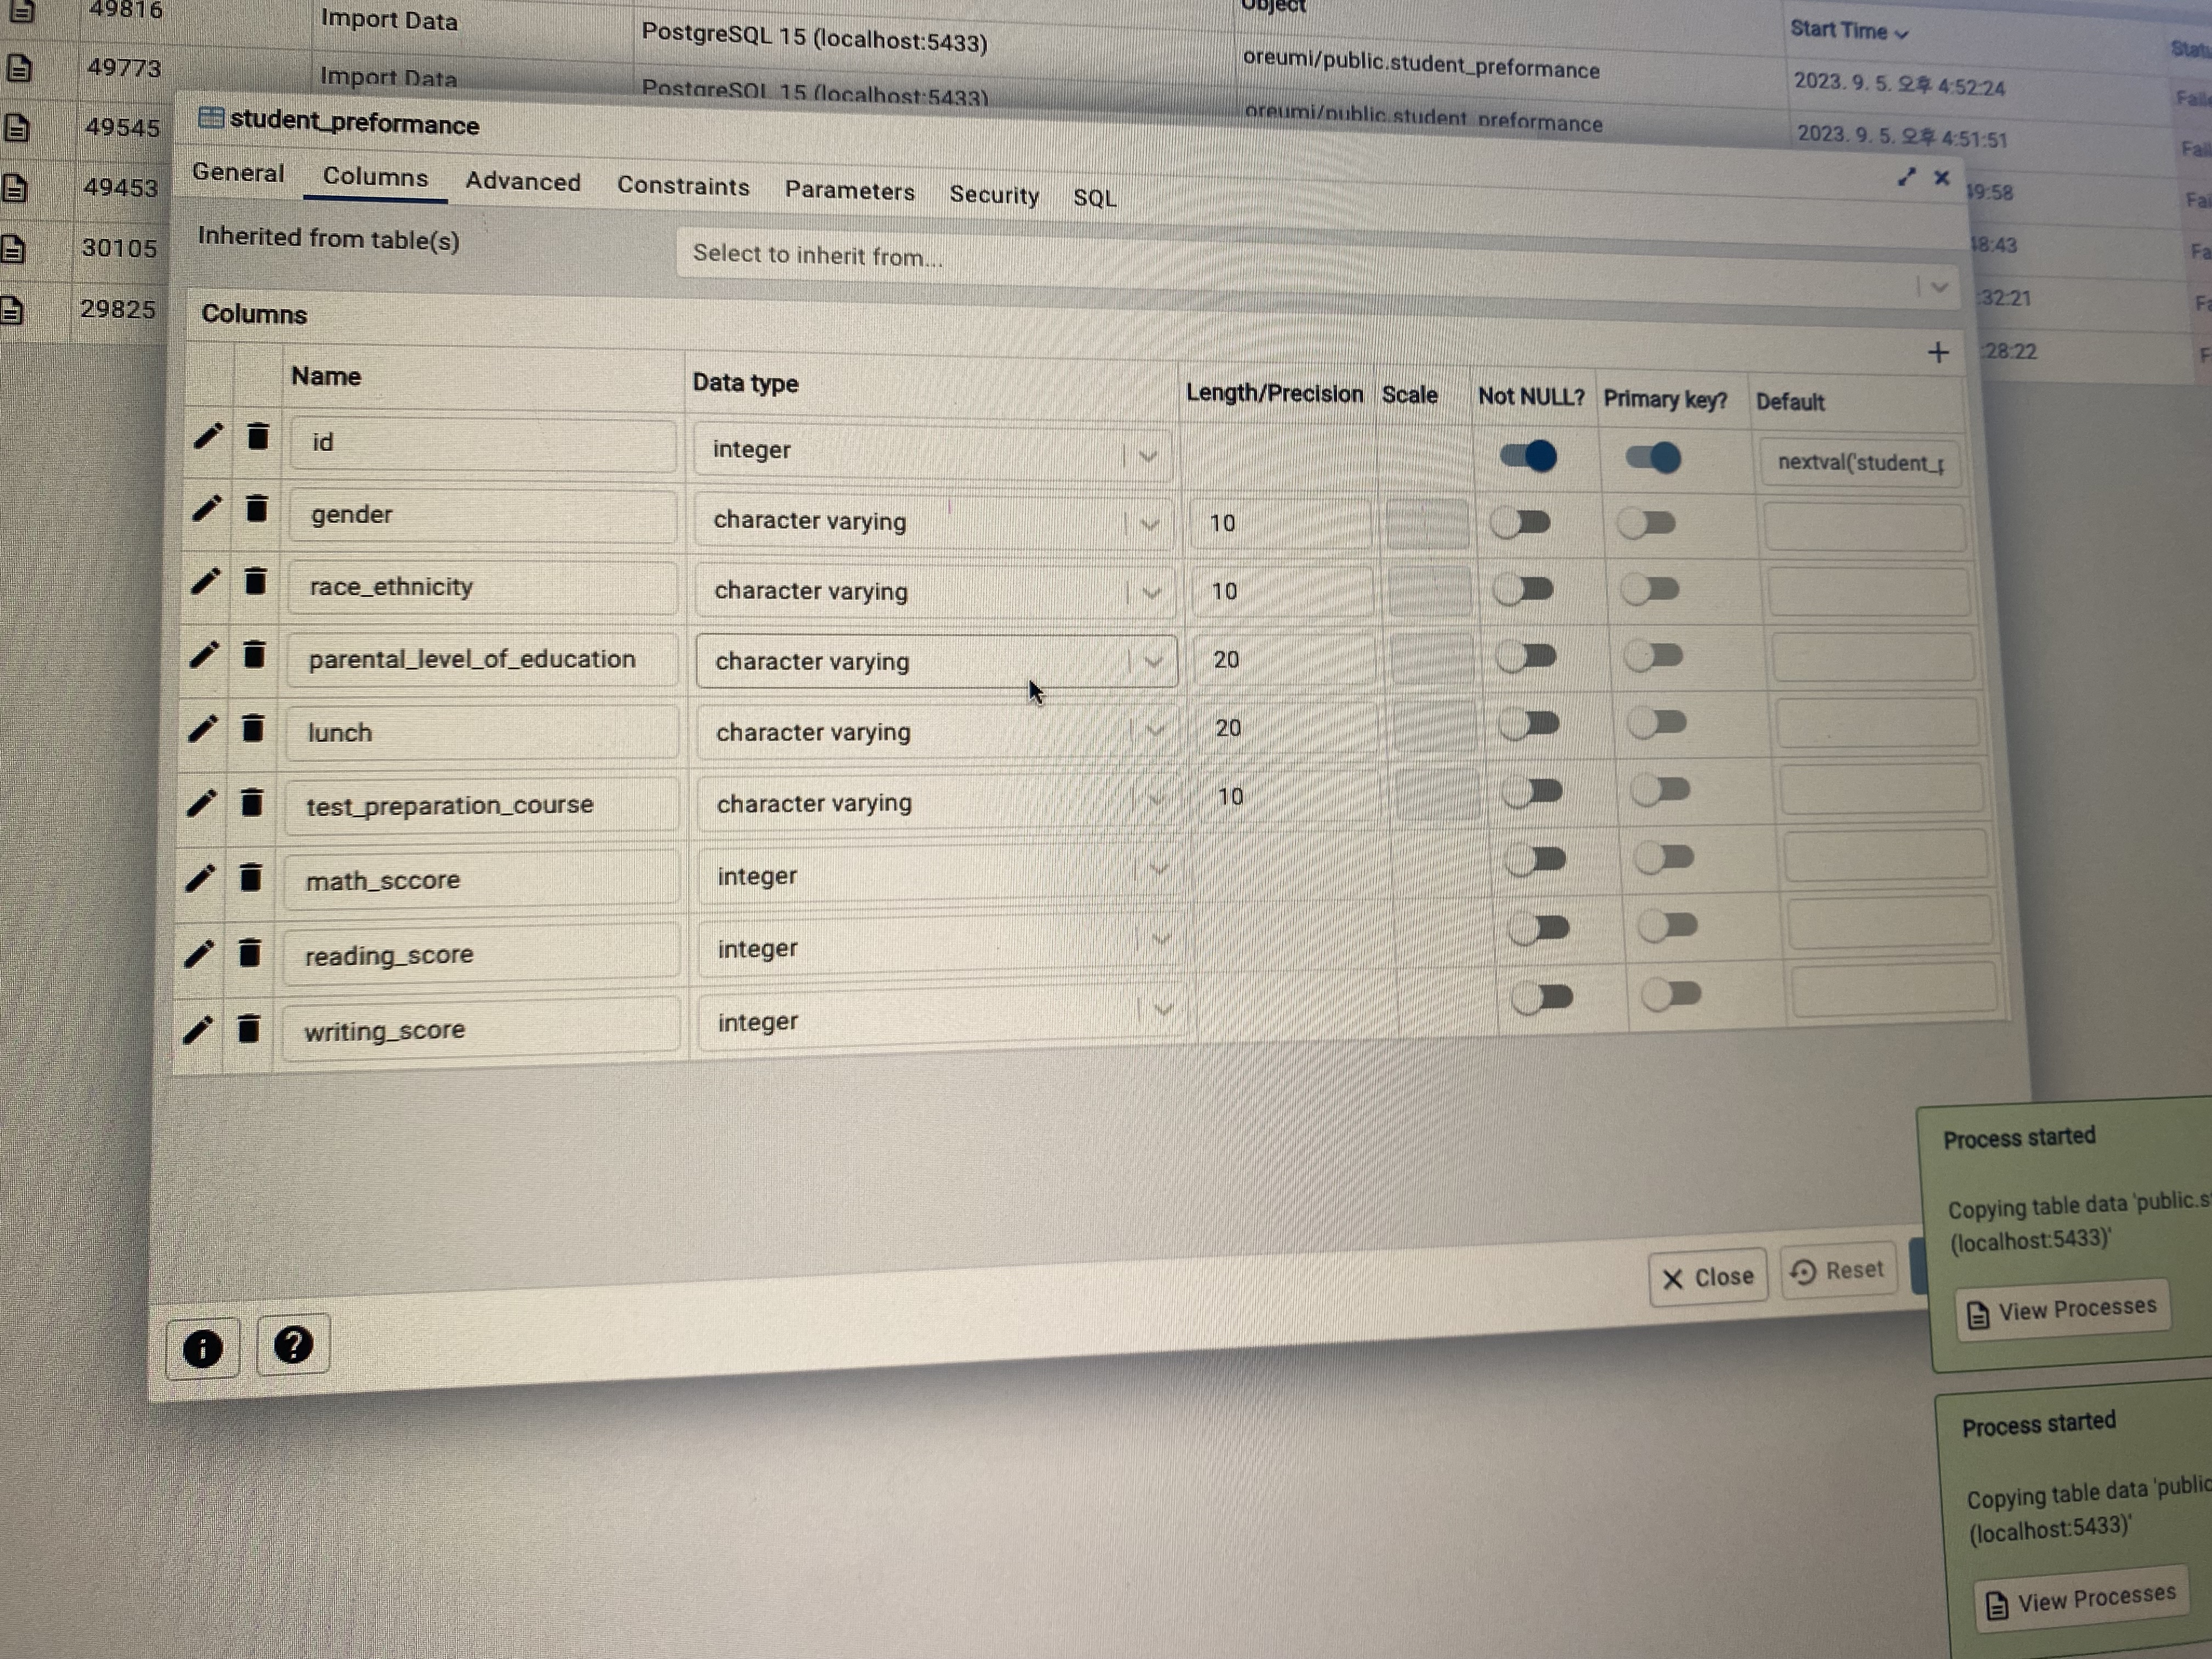Viewport: 2212px width, 1659px height.
Task: Toggle Primary key for lunch column
Action: 1657,722
